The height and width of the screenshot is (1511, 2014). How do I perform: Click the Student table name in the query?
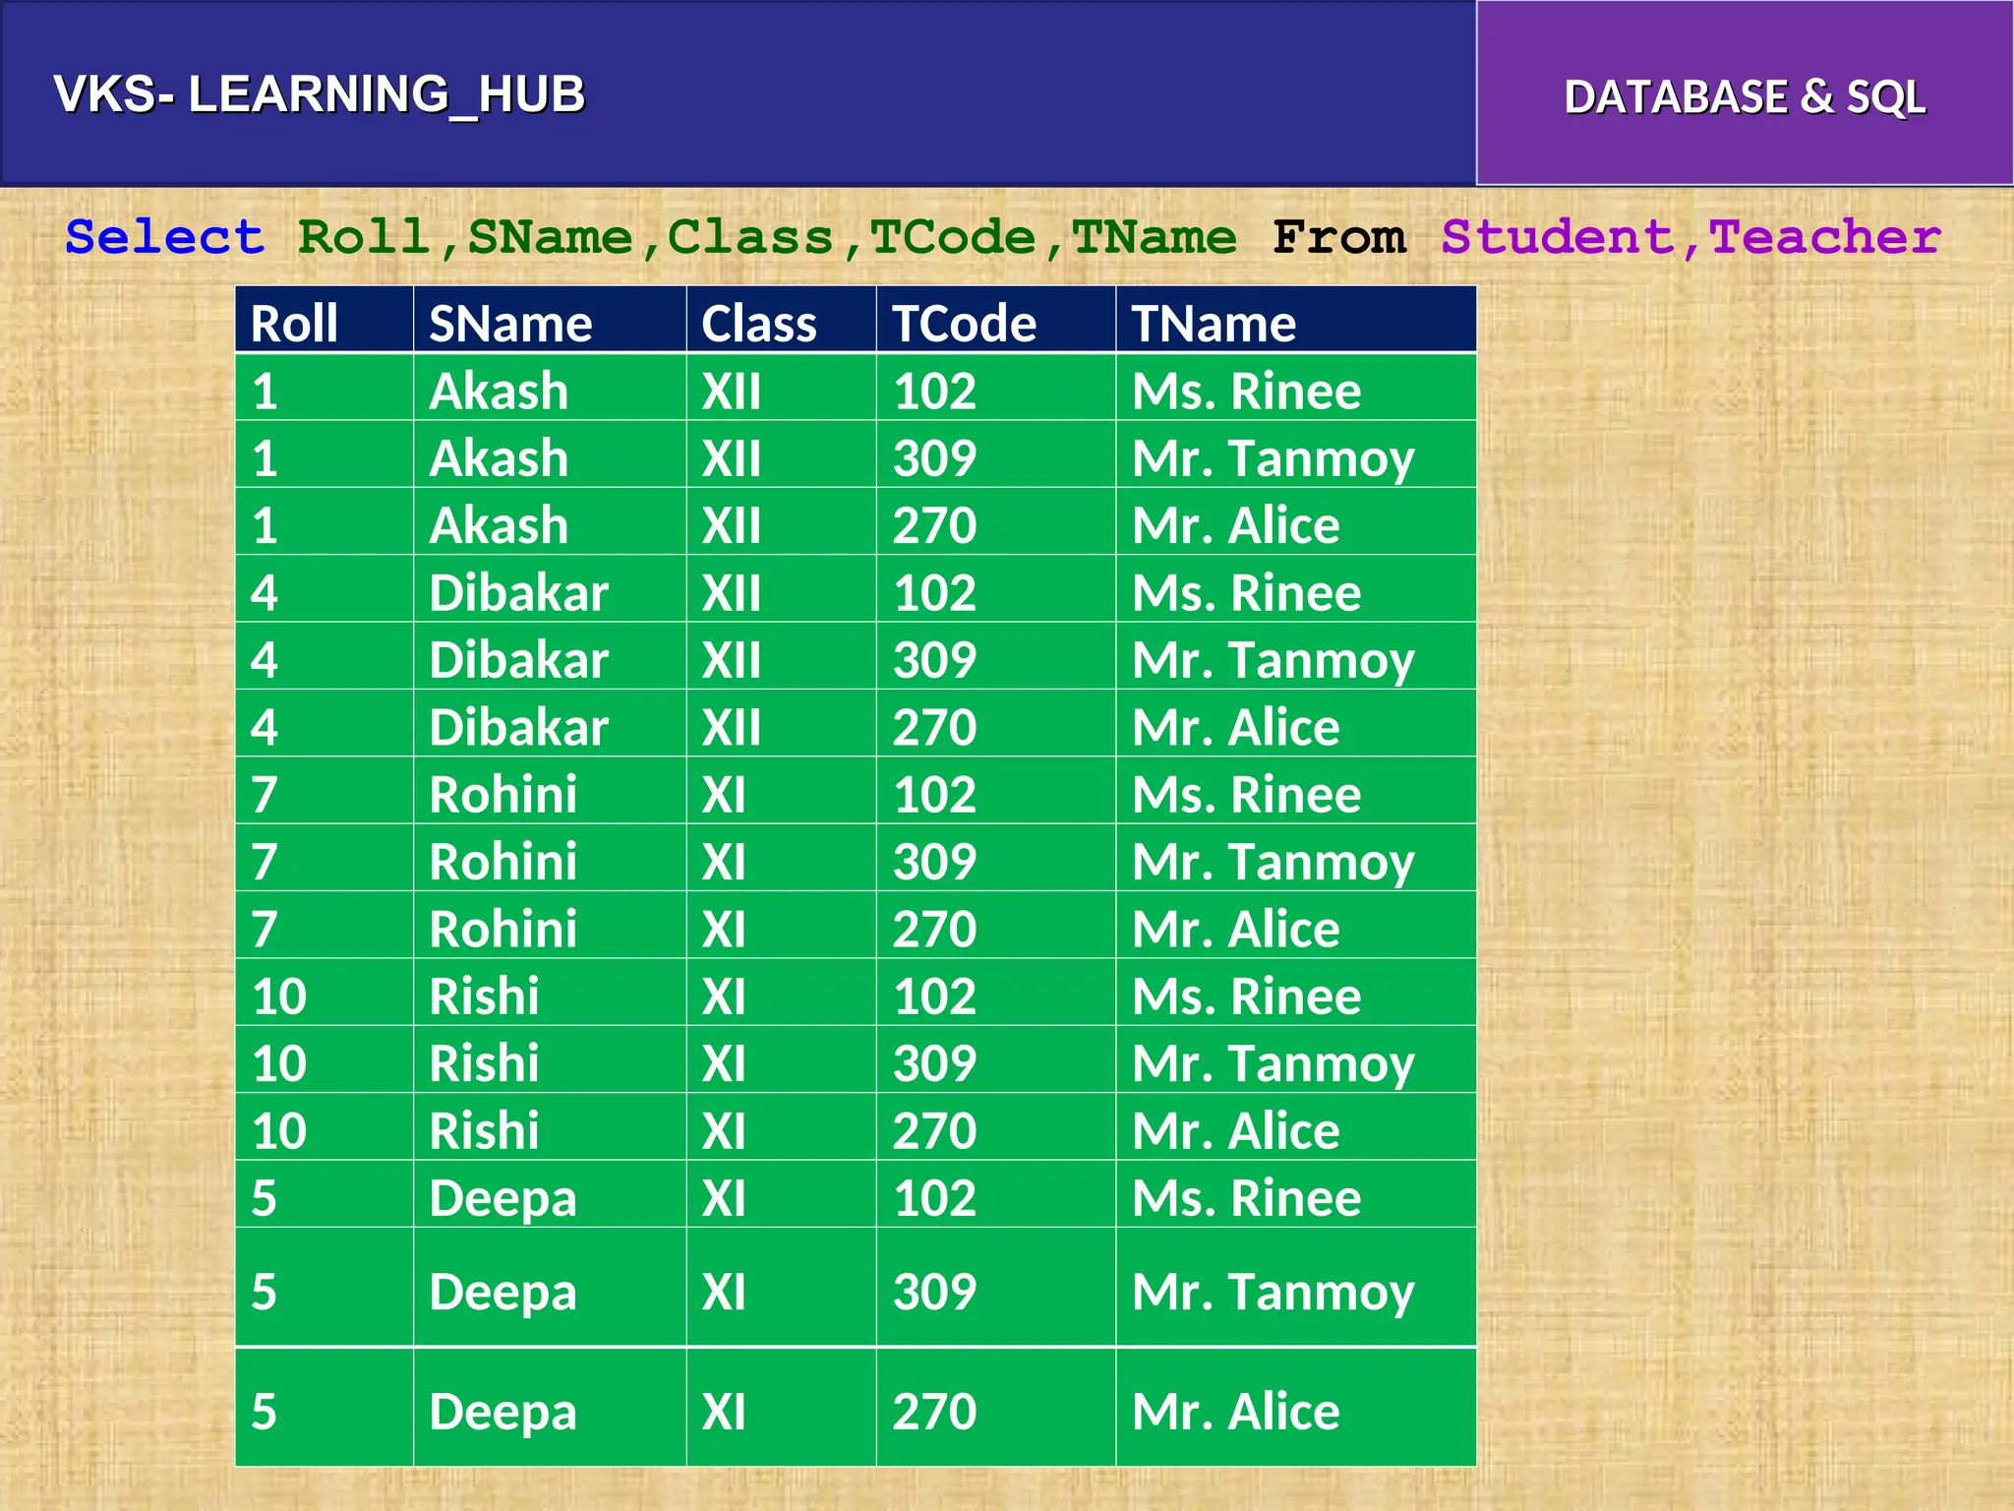point(1558,237)
